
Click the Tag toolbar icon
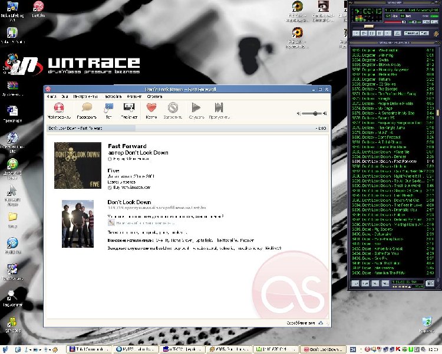(x=109, y=111)
